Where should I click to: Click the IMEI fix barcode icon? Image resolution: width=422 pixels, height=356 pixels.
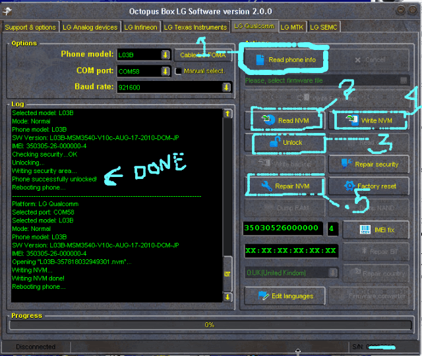(x=365, y=230)
